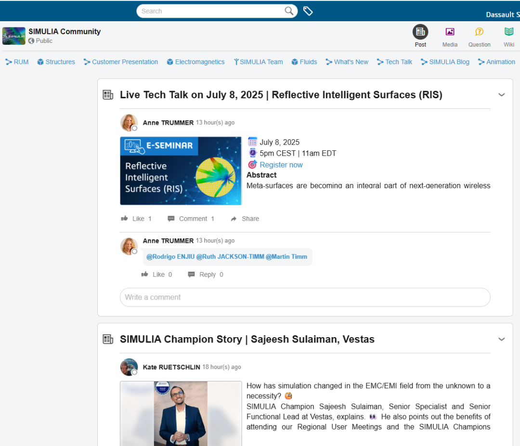This screenshot has width=520, height=446.
Task: Click the @Rodrigo ENJIU mention
Action: 170,257
